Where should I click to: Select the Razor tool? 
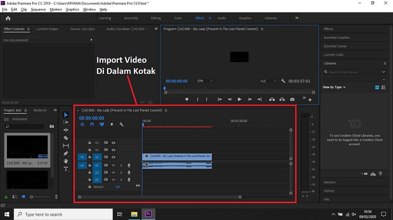(x=66, y=138)
